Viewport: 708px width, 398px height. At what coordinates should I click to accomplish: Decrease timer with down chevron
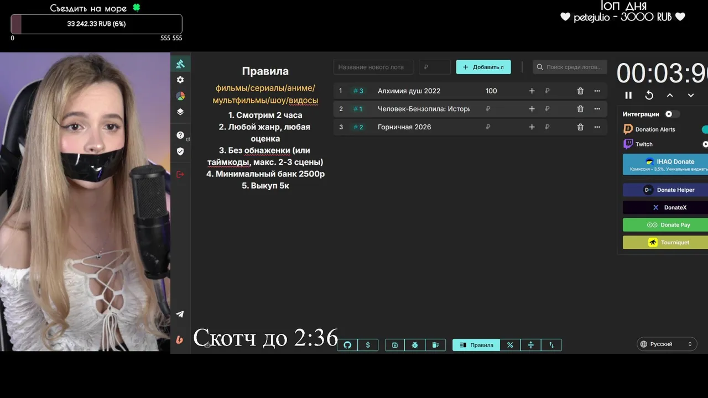pos(691,95)
